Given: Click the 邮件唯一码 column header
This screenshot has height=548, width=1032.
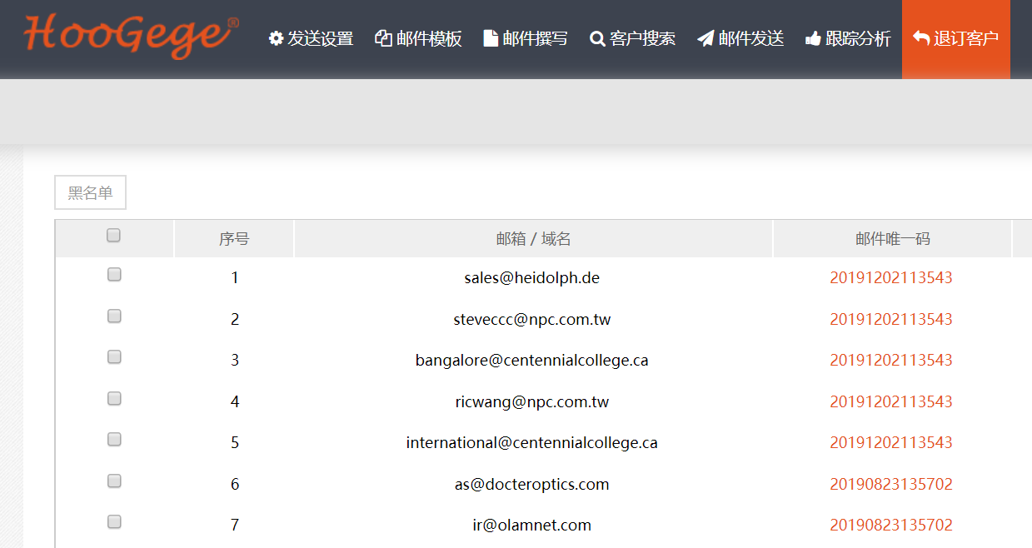Looking at the screenshot, I should pos(892,239).
